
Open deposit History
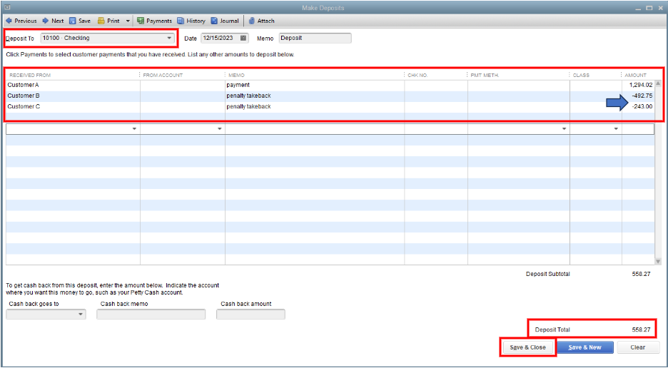click(x=191, y=21)
